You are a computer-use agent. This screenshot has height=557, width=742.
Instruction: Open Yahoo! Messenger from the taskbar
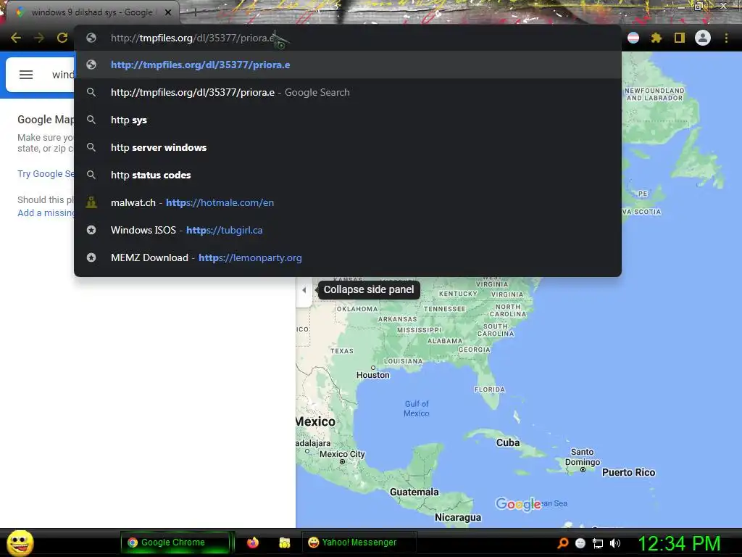click(x=359, y=542)
